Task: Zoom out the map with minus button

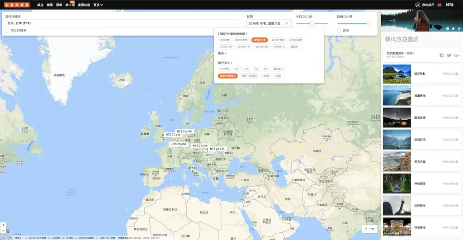Action: pos(3,230)
